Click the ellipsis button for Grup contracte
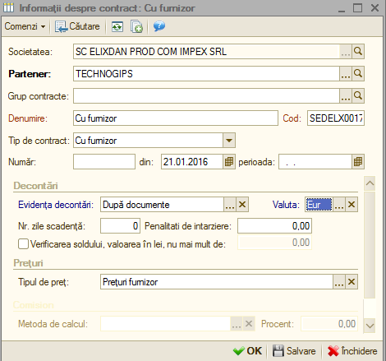Viewport: 386px width, 361px height. click(346, 96)
